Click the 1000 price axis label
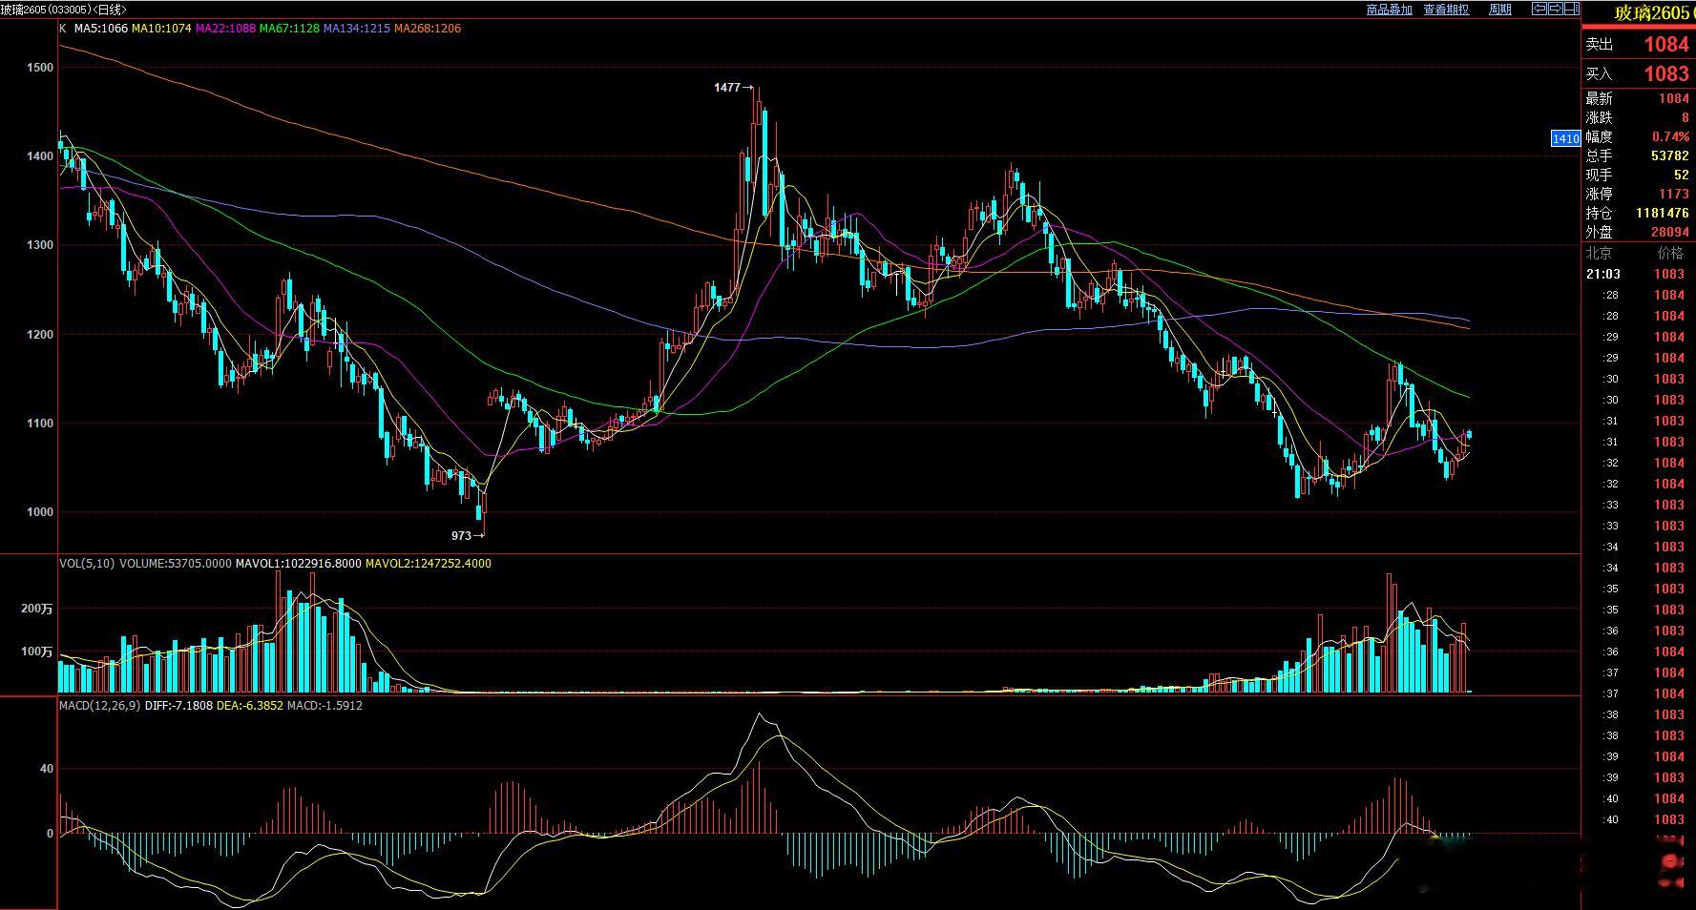 coord(41,512)
